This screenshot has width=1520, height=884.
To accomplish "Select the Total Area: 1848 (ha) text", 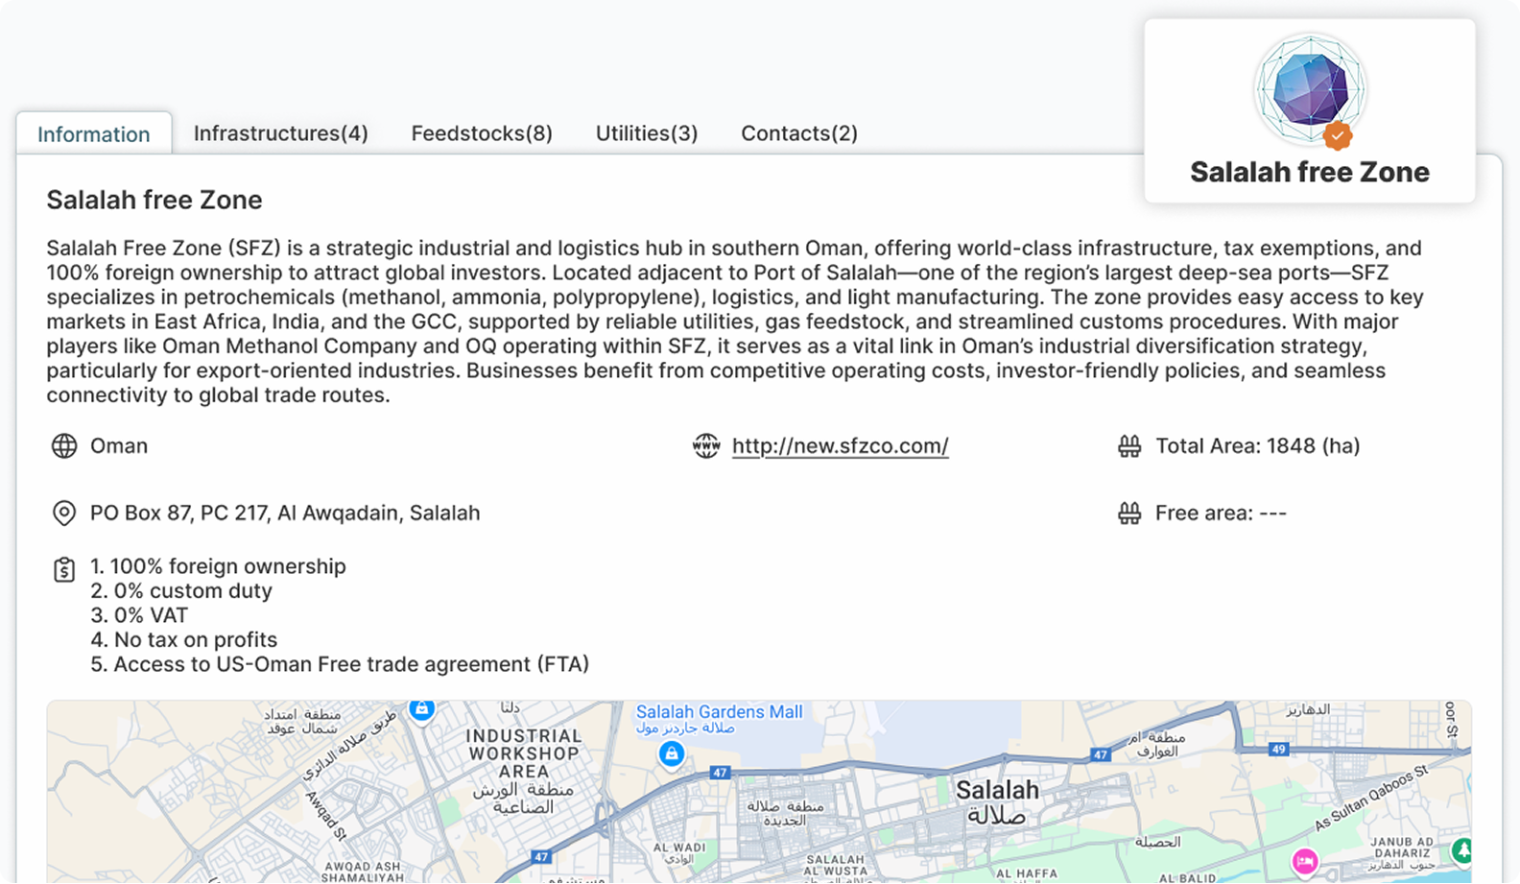I will pos(1257,446).
